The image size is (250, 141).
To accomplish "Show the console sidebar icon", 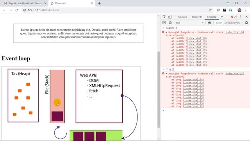I will point(164,23).
